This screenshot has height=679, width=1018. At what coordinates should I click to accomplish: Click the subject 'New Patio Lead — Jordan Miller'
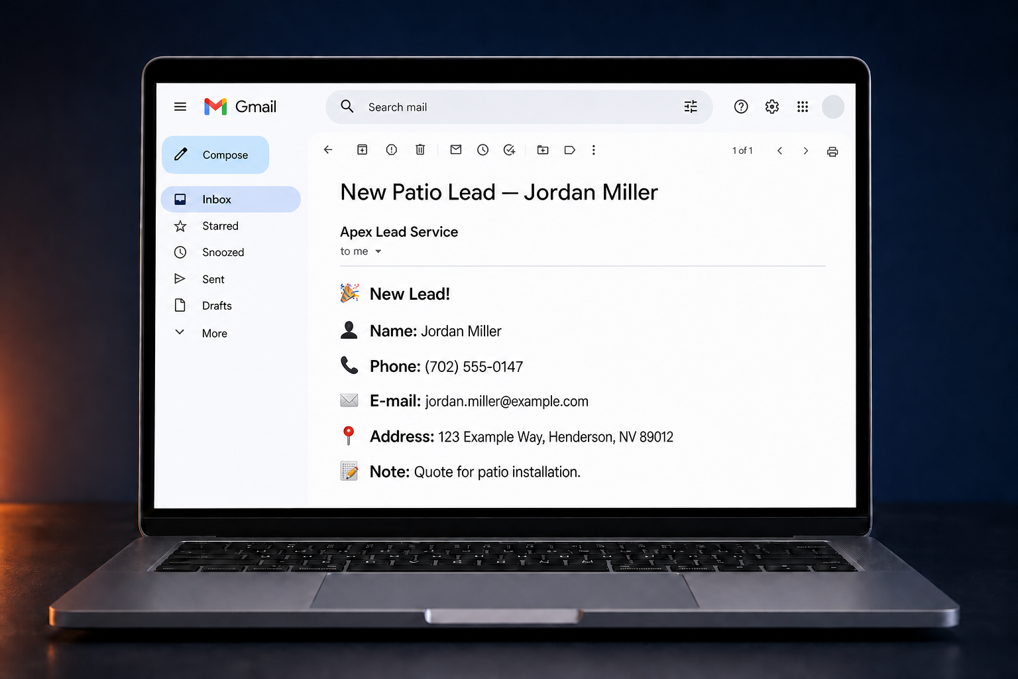[499, 192]
